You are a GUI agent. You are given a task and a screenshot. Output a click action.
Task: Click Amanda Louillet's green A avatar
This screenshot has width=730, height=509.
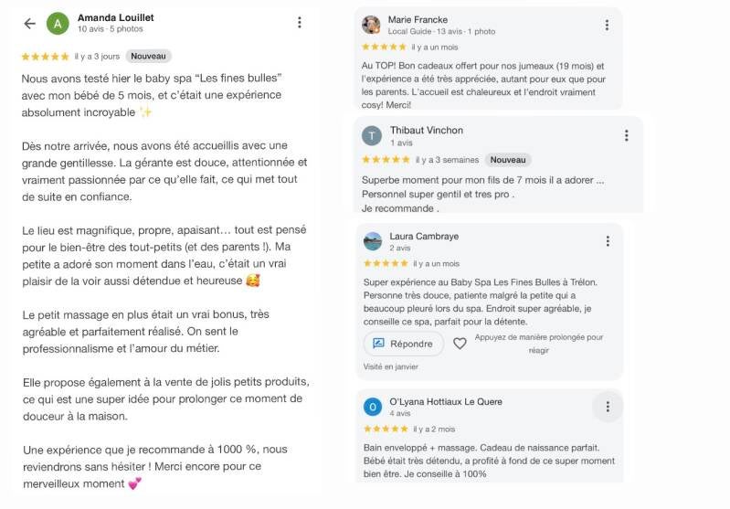(x=58, y=23)
